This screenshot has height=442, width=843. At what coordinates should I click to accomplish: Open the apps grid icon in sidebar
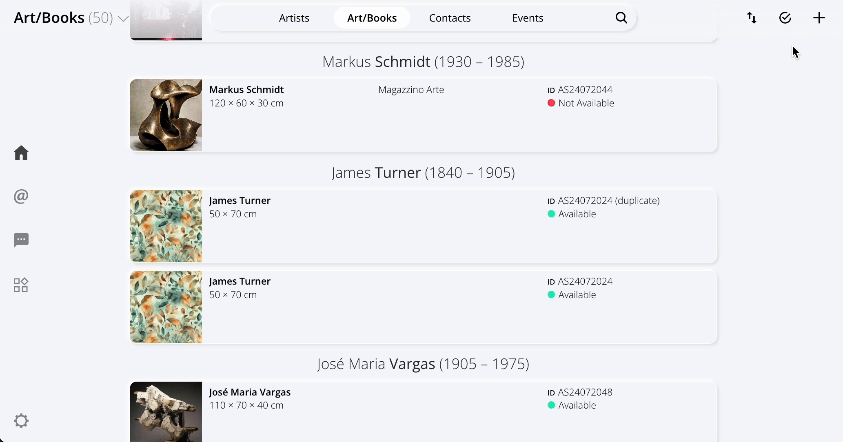click(21, 285)
